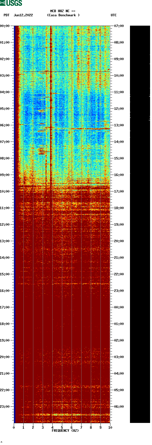
Task: Select frequency axis tick "6"
Action: pos(72,428)
